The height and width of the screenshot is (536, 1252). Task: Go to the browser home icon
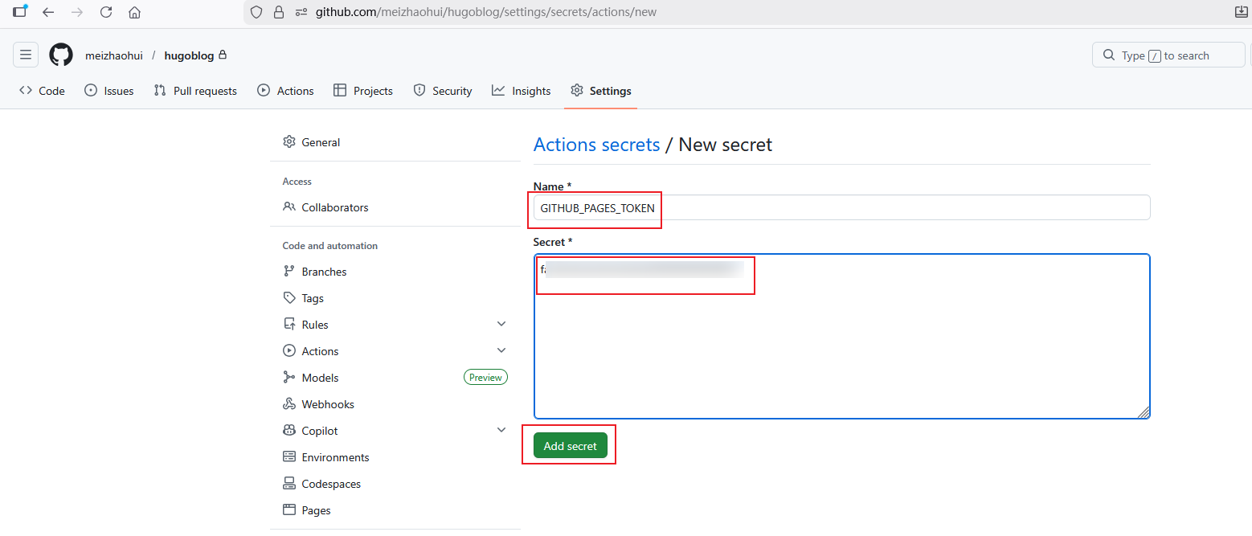[134, 12]
